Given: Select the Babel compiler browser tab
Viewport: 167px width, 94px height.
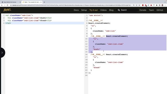Looking at the screenshot, I should tap(32, 2).
